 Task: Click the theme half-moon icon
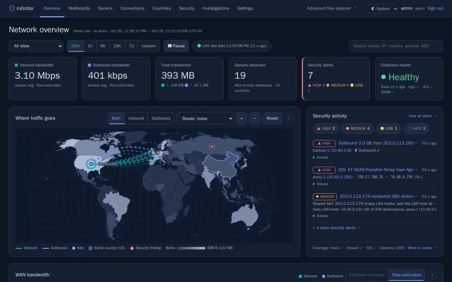point(373,9)
